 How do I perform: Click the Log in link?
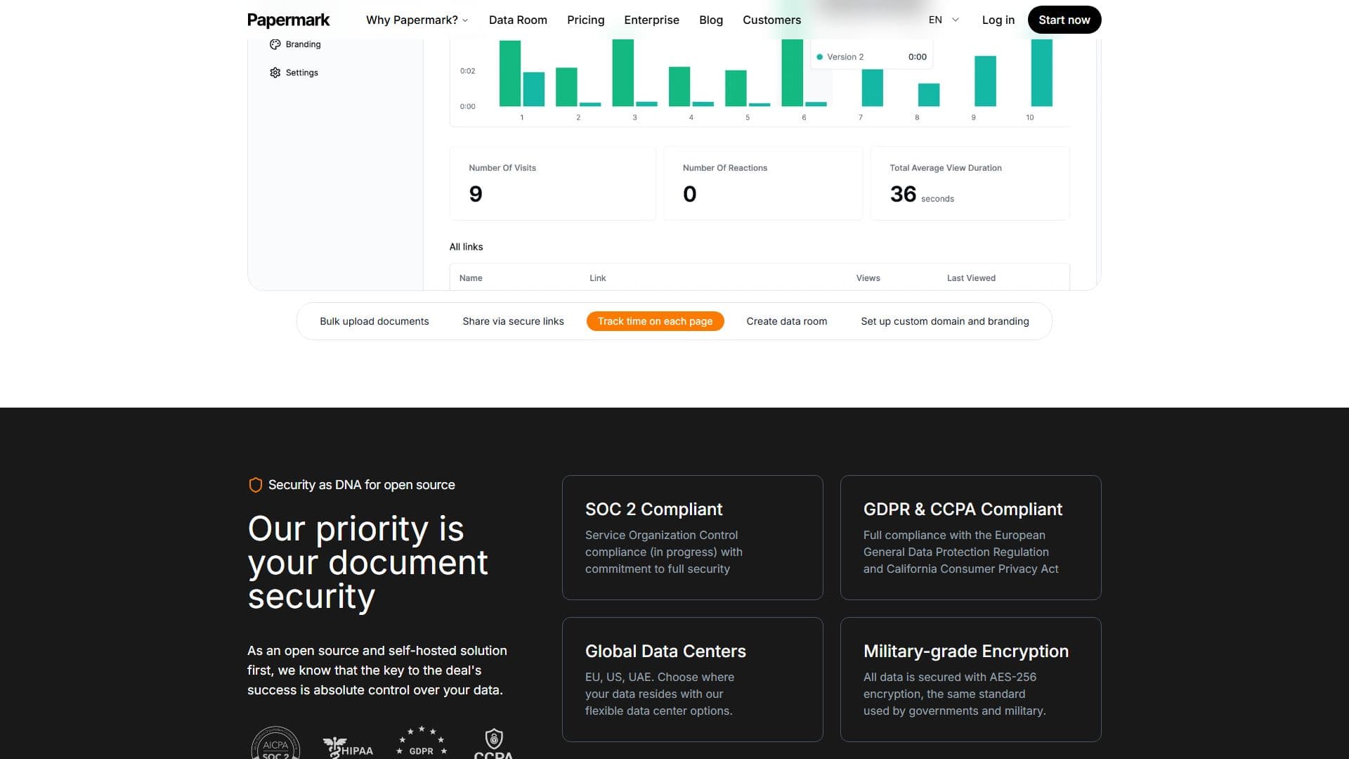pyautogui.click(x=998, y=20)
